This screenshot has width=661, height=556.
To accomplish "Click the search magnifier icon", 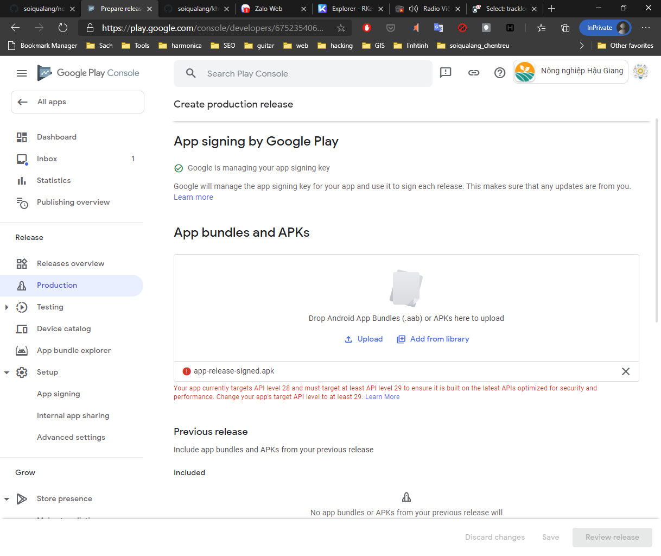I will (190, 73).
